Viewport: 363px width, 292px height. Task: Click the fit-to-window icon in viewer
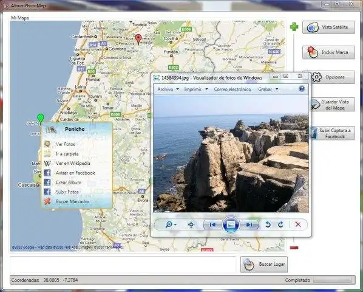[191, 224]
